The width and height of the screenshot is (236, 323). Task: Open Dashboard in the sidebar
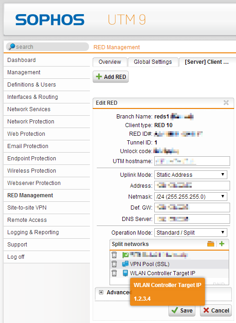47,60
